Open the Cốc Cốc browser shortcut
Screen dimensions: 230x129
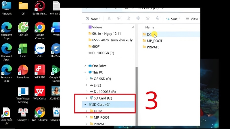coord(23,29)
